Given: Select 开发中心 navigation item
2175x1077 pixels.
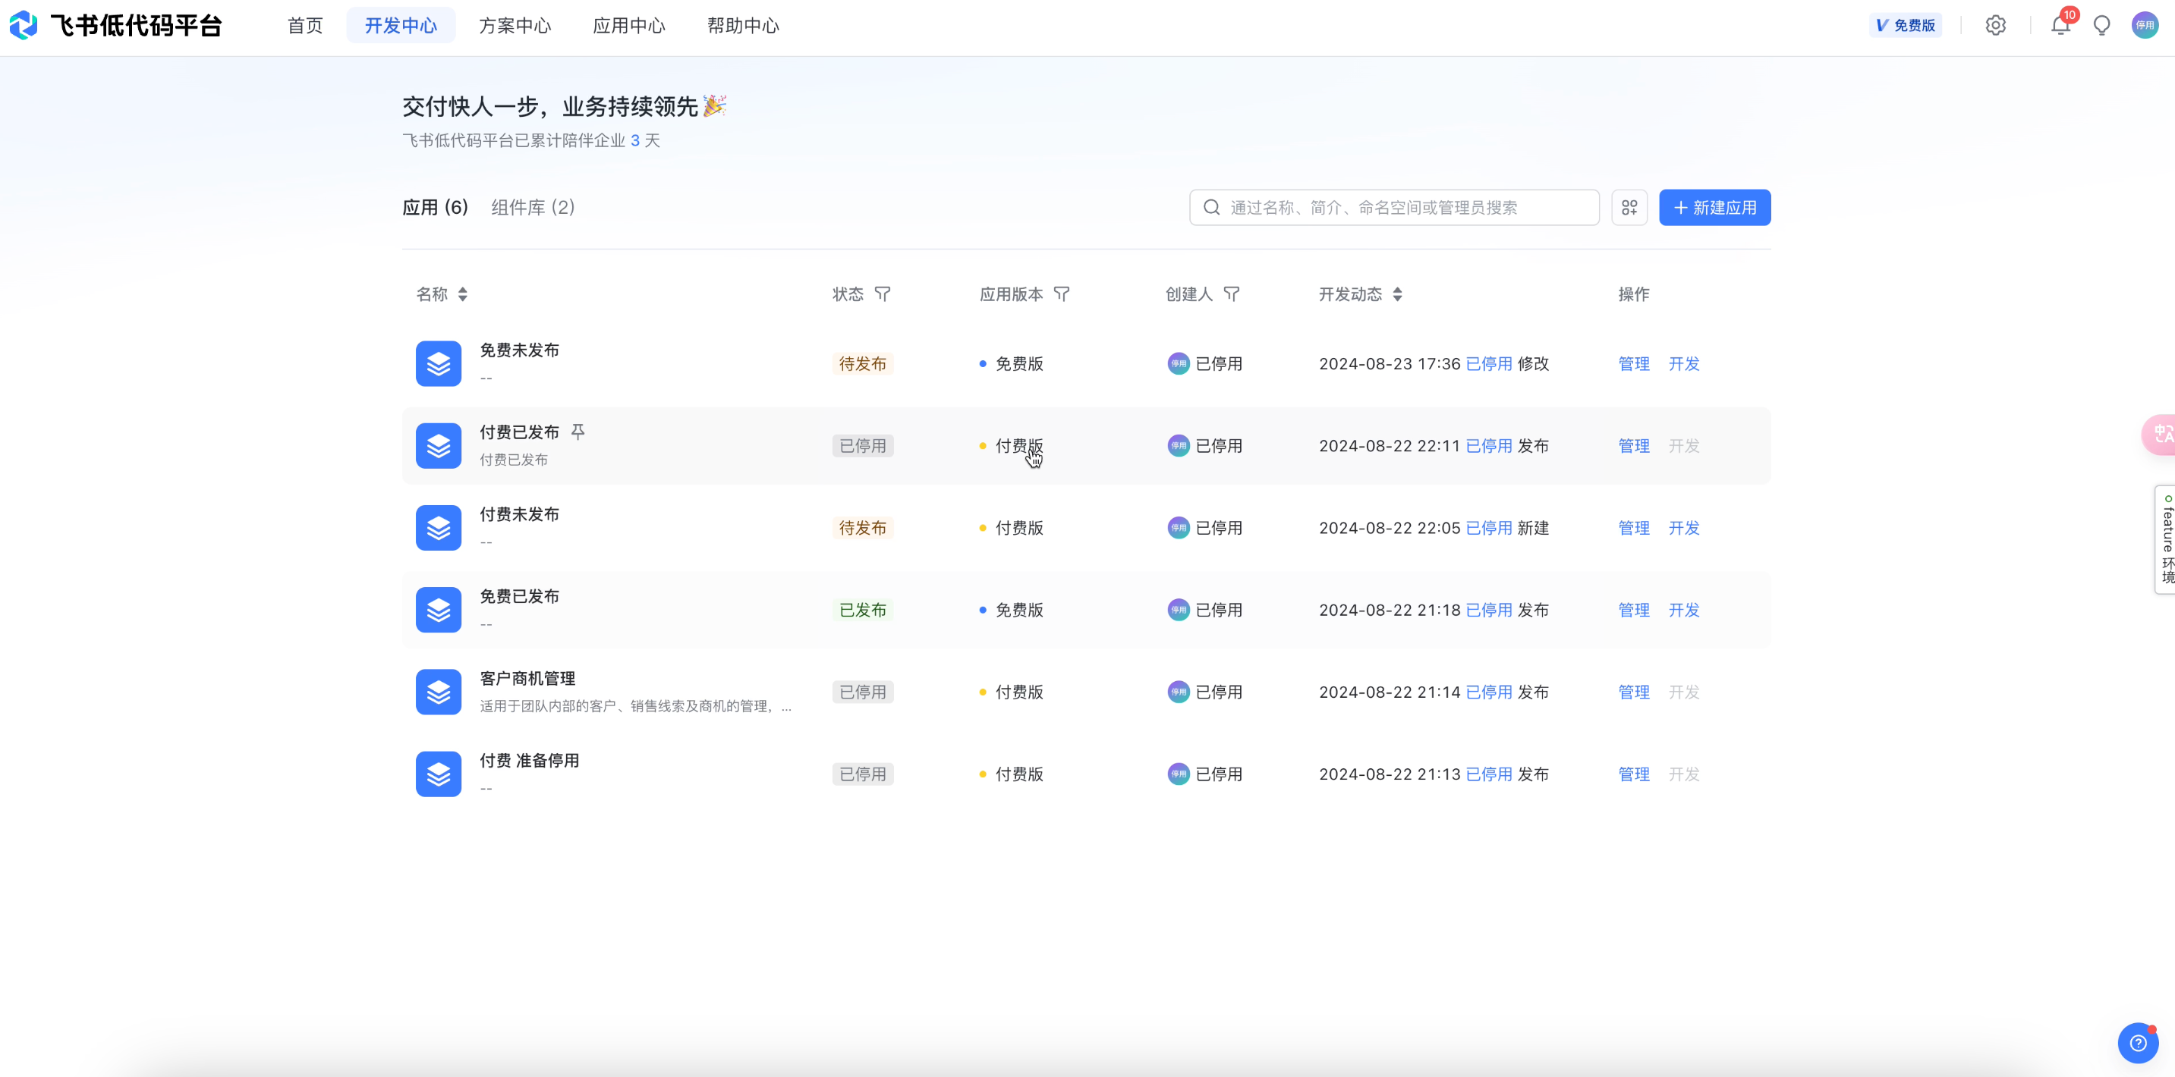Looking at the screenshot, I should coord(401,25).
